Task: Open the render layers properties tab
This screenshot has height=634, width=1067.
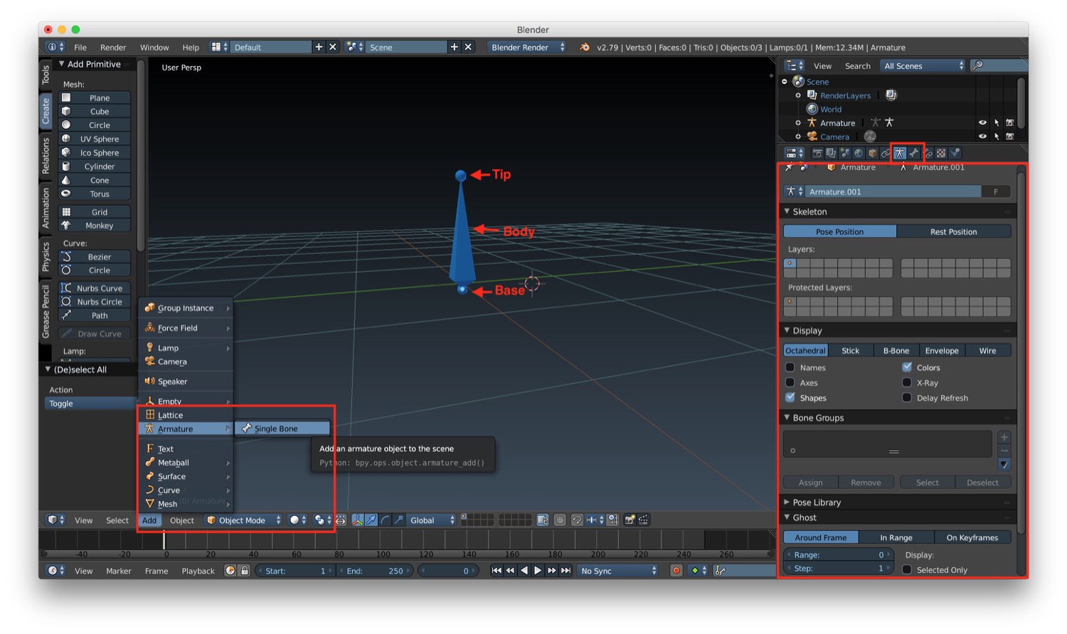Action: [x=831, y=153]
